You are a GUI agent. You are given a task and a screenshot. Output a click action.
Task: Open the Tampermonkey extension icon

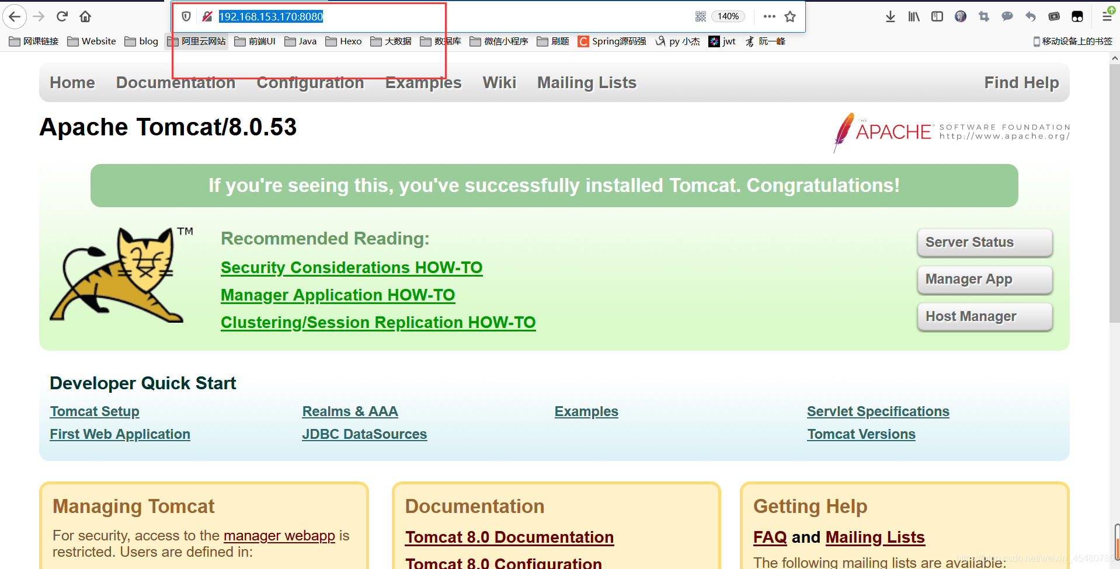1077,16
